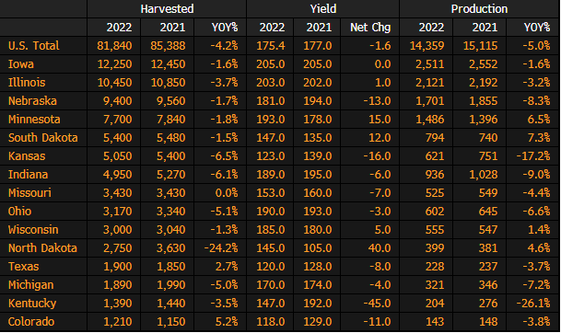Click North Dakota harvested change -24.2%
Screen dimensions: 561x333
pyautogui.click(x=221, y=248)
